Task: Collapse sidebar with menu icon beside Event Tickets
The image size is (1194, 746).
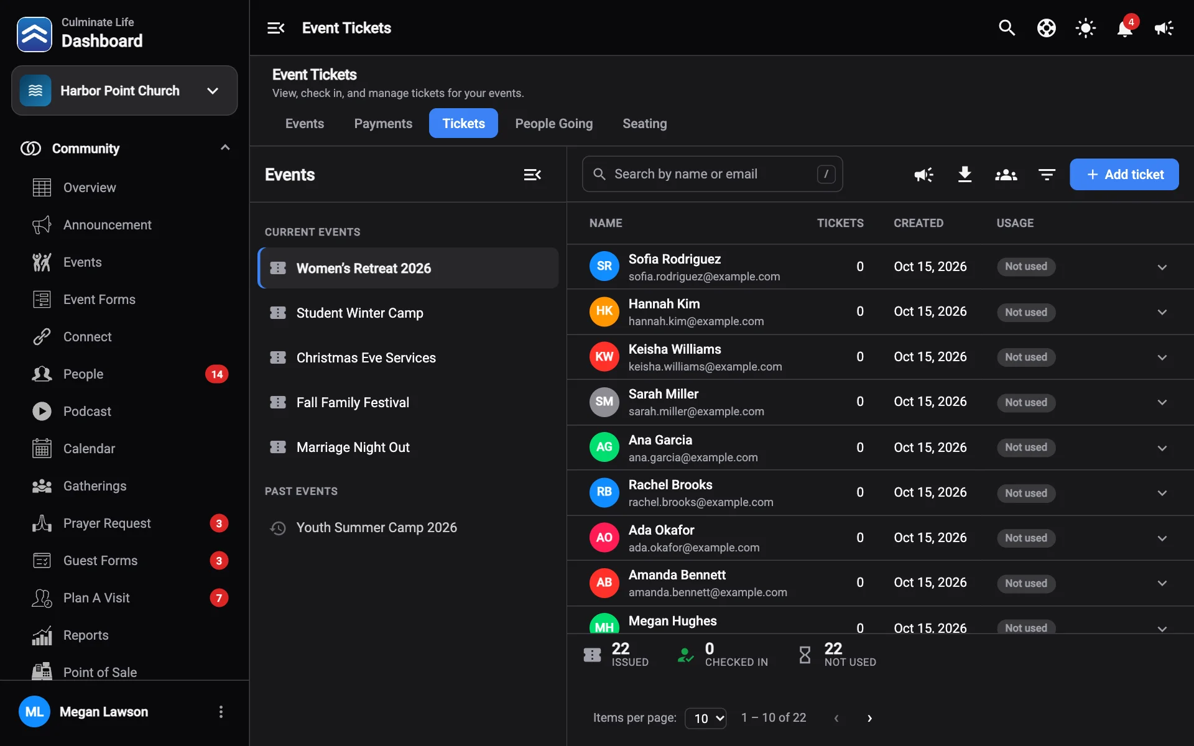Action: (x=275, y=28)
